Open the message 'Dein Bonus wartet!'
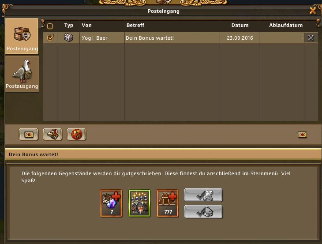The image size is (322, 244). click(x=150, y=38)
